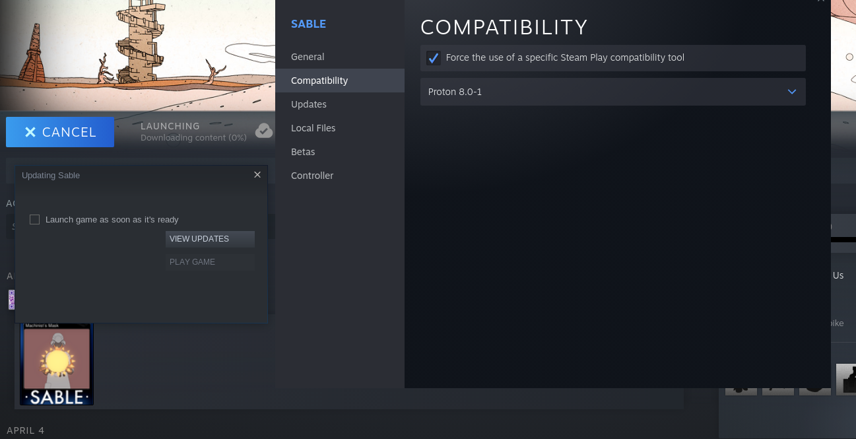Open the Proton 8.0-1 version dropdown
This screenshot has height=439, width=856.
613,92
